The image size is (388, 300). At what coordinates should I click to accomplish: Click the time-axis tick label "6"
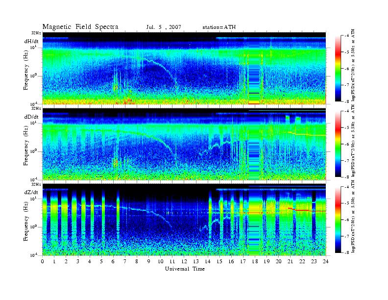point(113,261)
